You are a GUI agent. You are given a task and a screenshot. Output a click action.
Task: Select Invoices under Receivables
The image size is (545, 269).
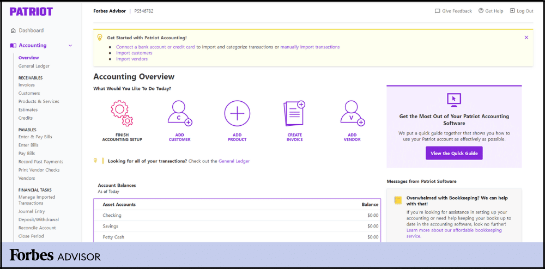(27, 85)
